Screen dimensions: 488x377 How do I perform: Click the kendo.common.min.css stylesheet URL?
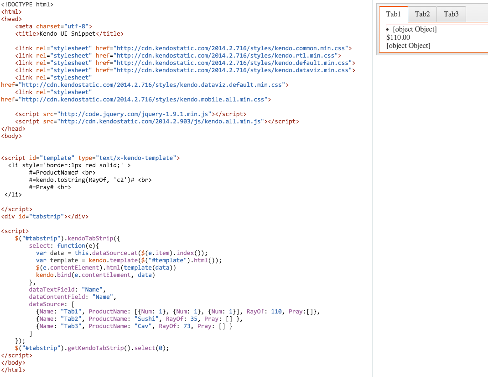pos(231,48)
